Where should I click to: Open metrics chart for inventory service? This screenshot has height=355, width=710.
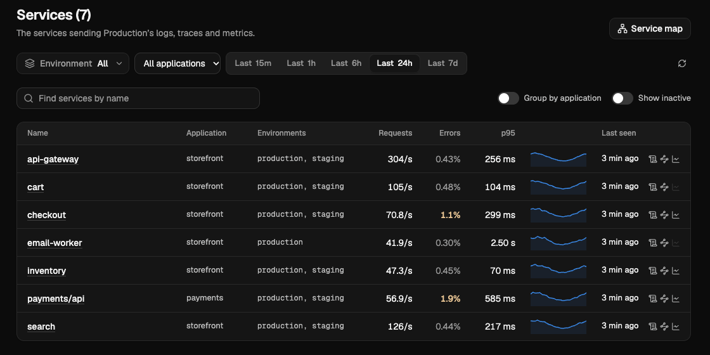click(x=676, y=271)
